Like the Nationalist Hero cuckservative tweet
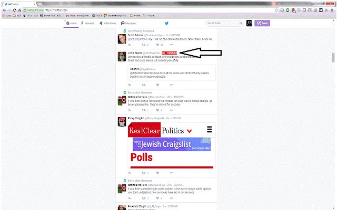Image resolution: width=337 pixels, height=210 pixels. [157, 110]
